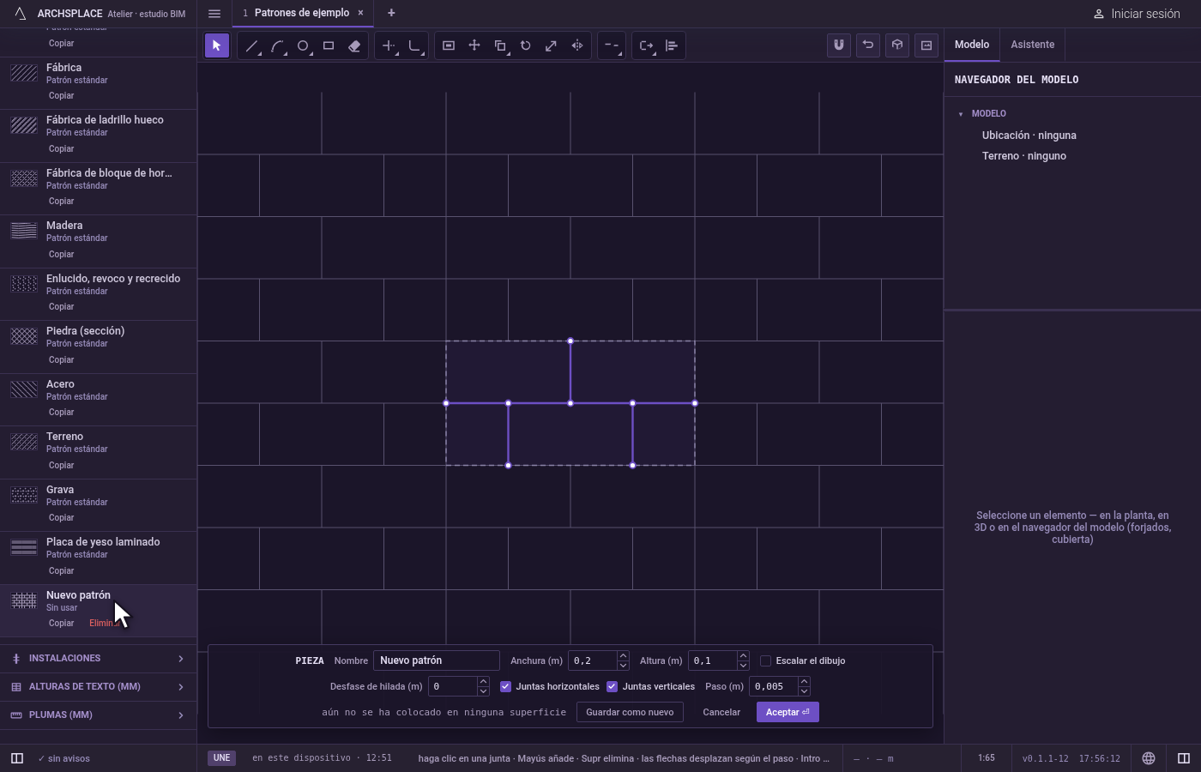Open the hamburger main menu

pyautogui.click(x=214, y=14)
